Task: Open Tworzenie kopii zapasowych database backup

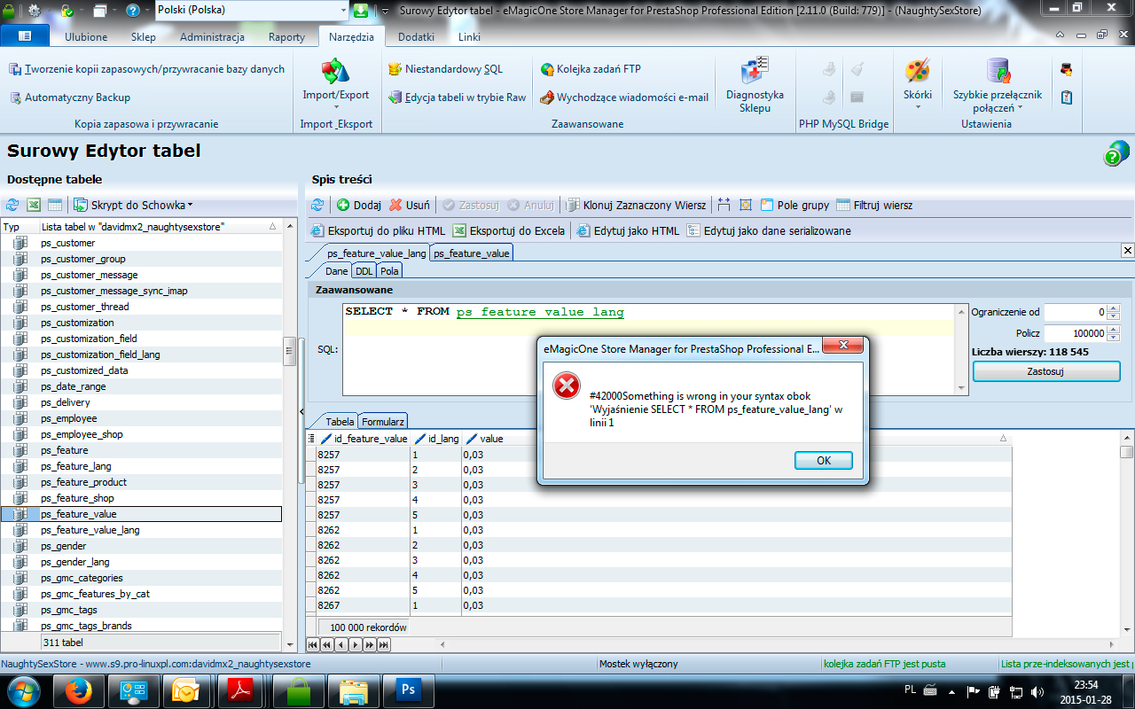Action: 147,69
